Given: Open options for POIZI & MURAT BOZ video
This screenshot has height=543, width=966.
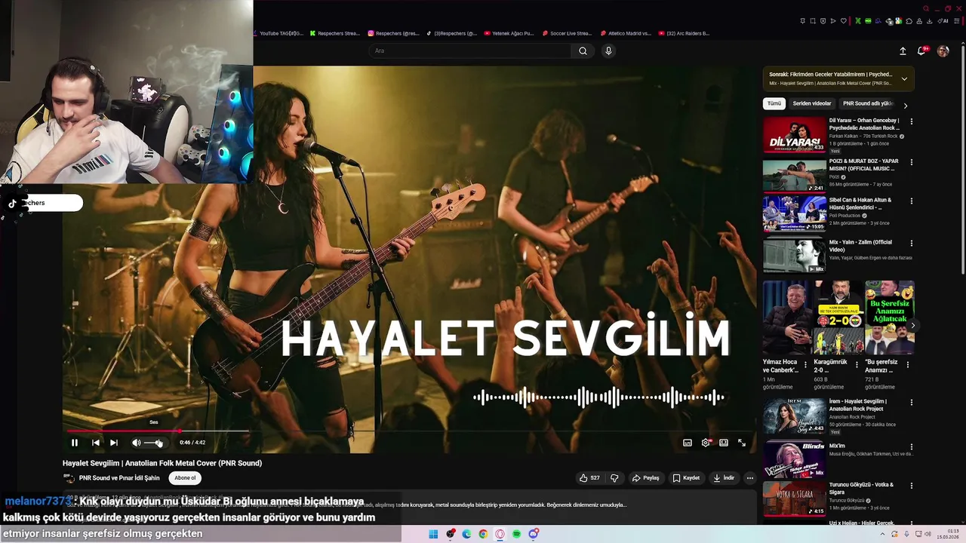Looking at the screenshot, I should click(911, 161).
